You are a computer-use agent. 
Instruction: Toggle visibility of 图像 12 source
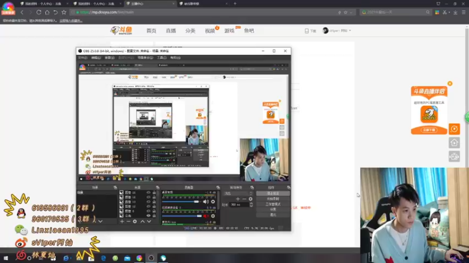pyautogui.click(x=148, y=206)
